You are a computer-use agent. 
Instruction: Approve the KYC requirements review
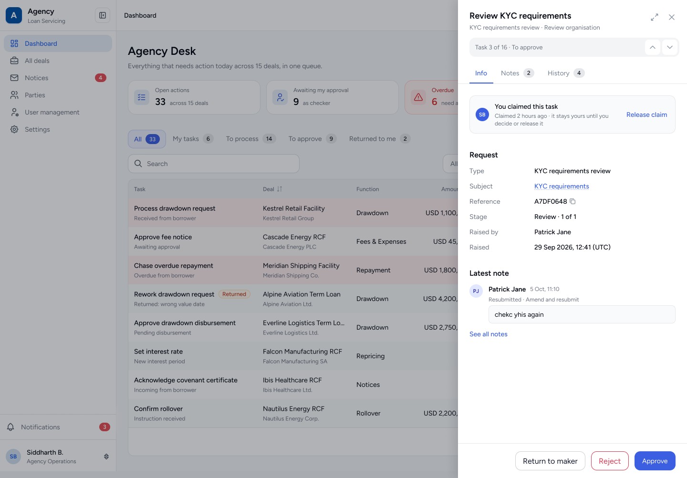tap(655, 461)
